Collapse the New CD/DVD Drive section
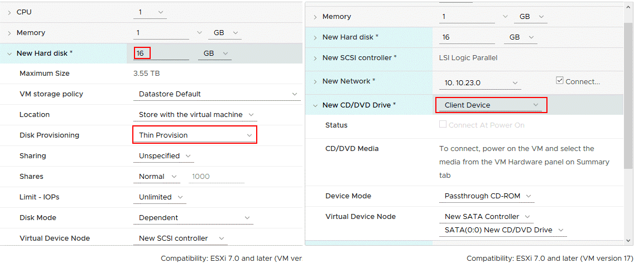 [315, 105]
